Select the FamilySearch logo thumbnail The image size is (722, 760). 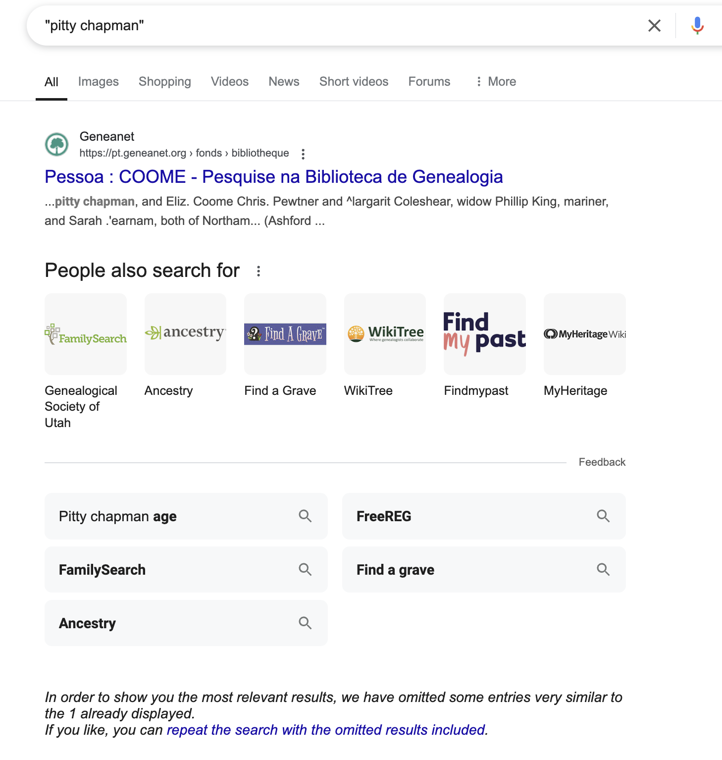point(86,334)
